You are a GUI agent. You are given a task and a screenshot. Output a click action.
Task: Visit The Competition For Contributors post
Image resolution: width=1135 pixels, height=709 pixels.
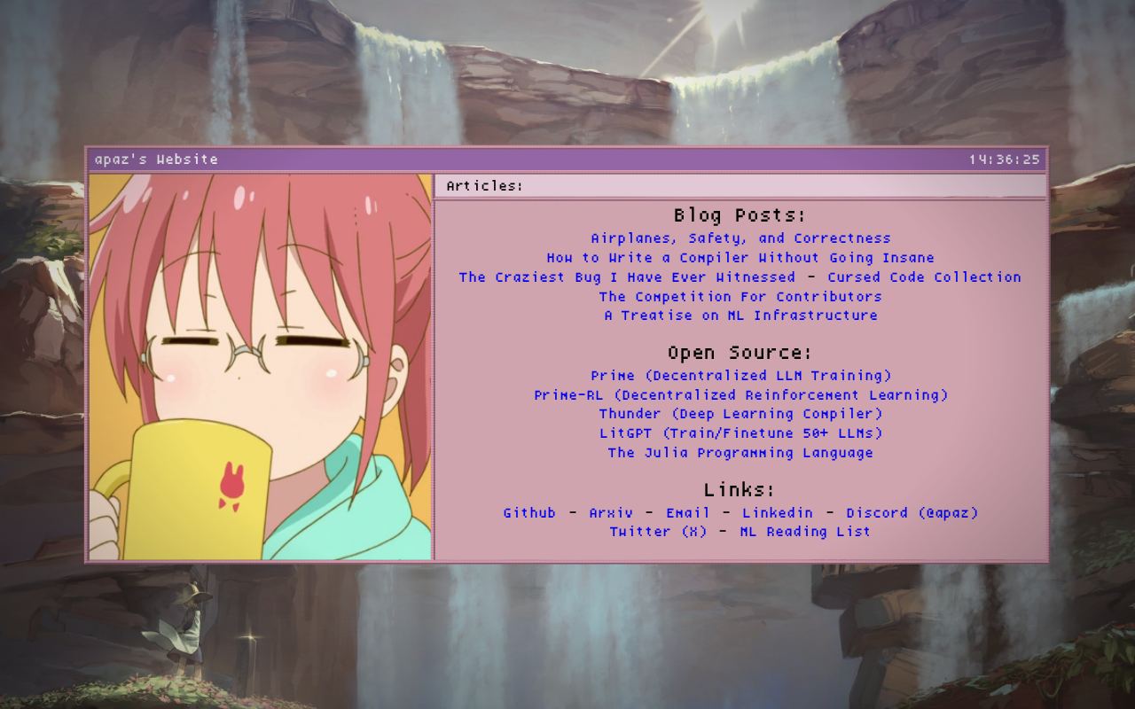click(x=740, y=297)
